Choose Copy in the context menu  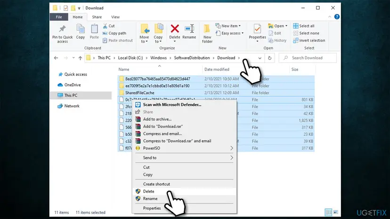point(184,174)
